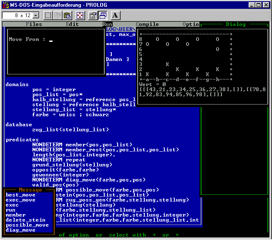The image size is (272, 240).
Task: Open the Edit menu
Action: click(x=72, y=24)
